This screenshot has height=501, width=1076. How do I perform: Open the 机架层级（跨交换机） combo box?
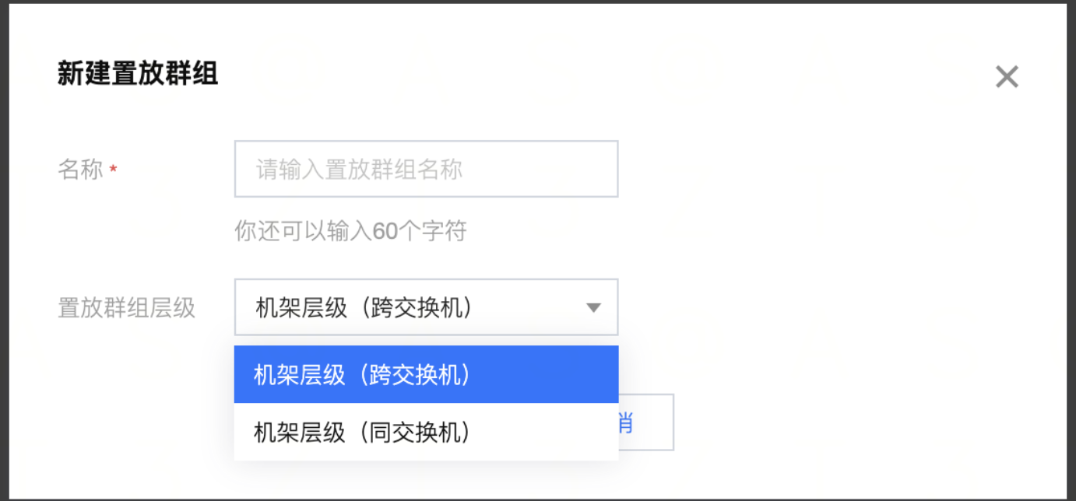click(x=426, y=307)
